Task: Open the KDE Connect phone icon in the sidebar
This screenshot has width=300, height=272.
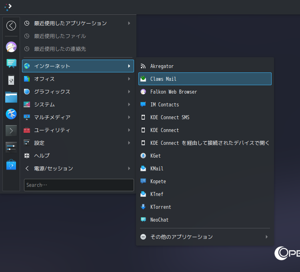Action: pos(11,80)
